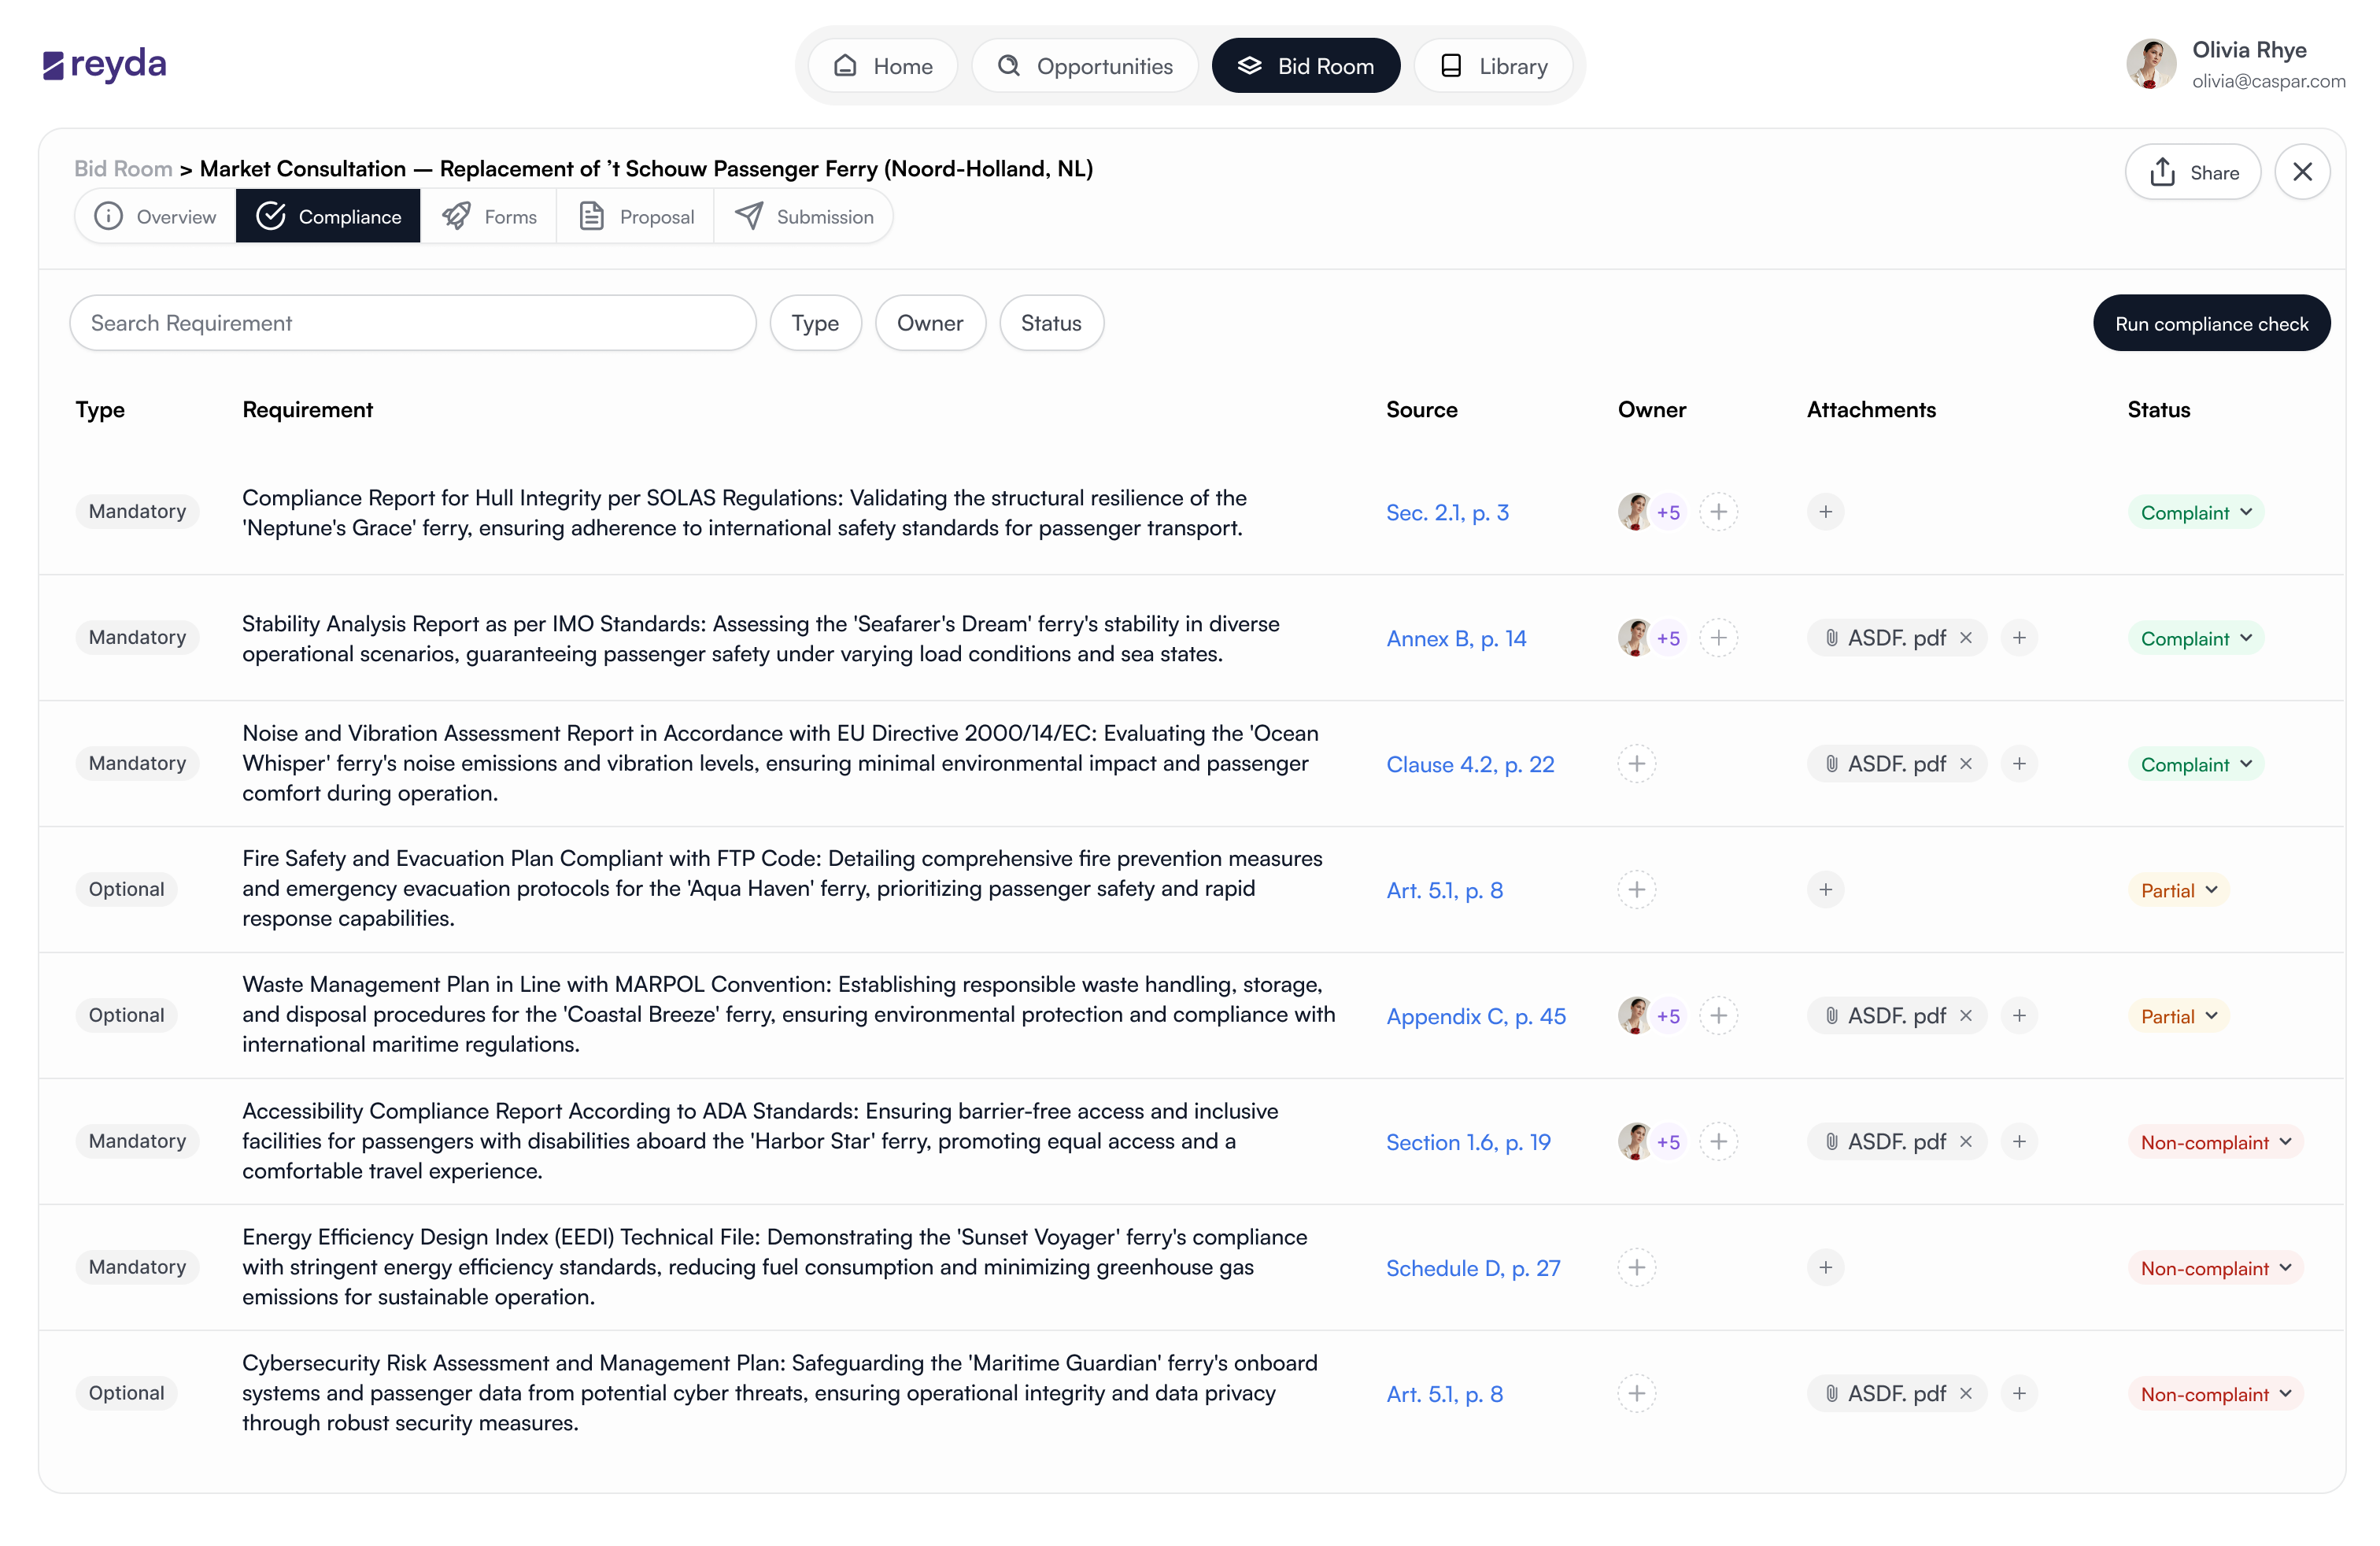Open Accessibility Non-complaint status dropdown
Viewport: 2380px width, 1546px height.
(x=2216, y=1143)
